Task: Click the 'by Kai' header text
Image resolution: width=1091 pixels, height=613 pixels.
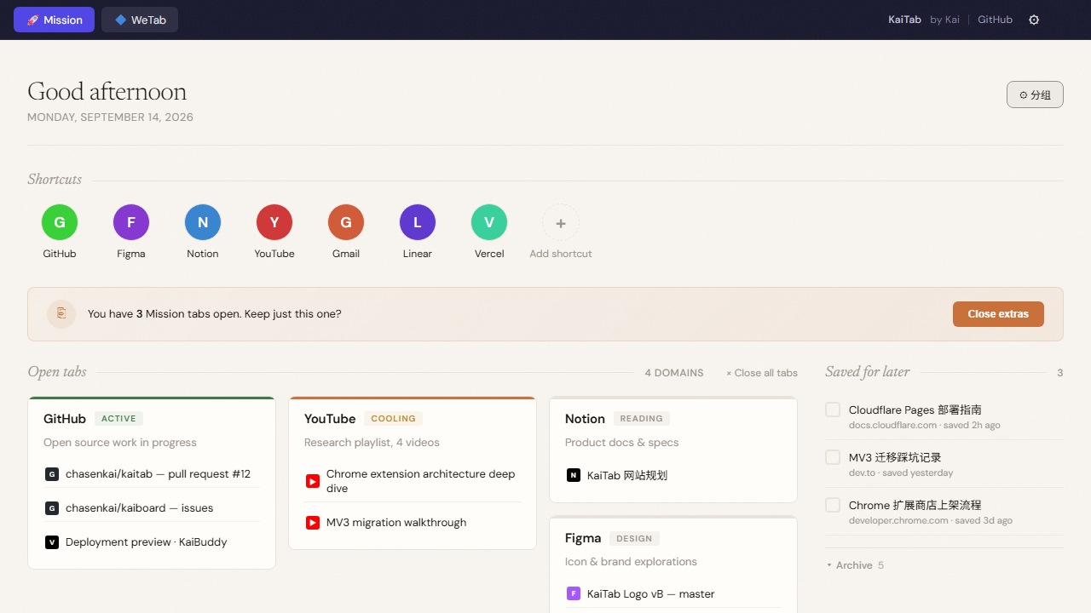Action: click(944, 20)
